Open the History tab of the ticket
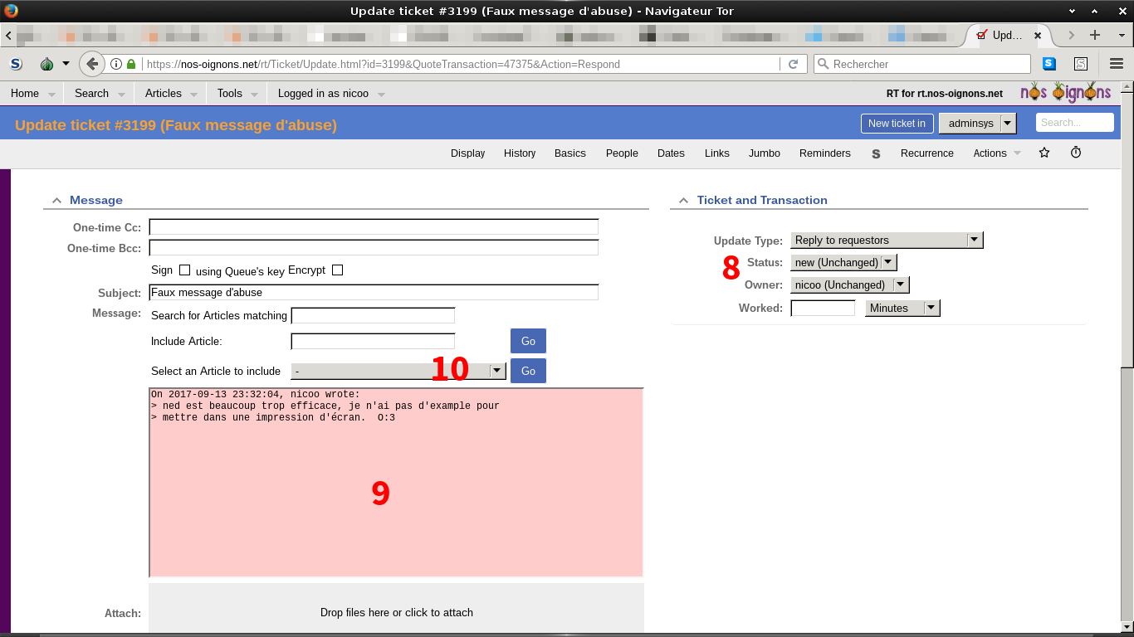This screenshot has width=1134, height=637. coord(520,153)
